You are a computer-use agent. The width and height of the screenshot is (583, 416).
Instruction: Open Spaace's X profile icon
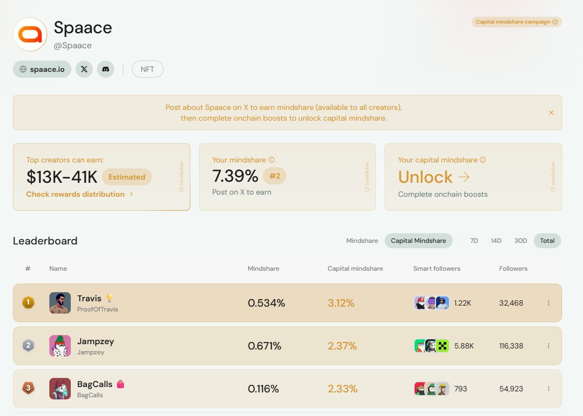point(84,69)
